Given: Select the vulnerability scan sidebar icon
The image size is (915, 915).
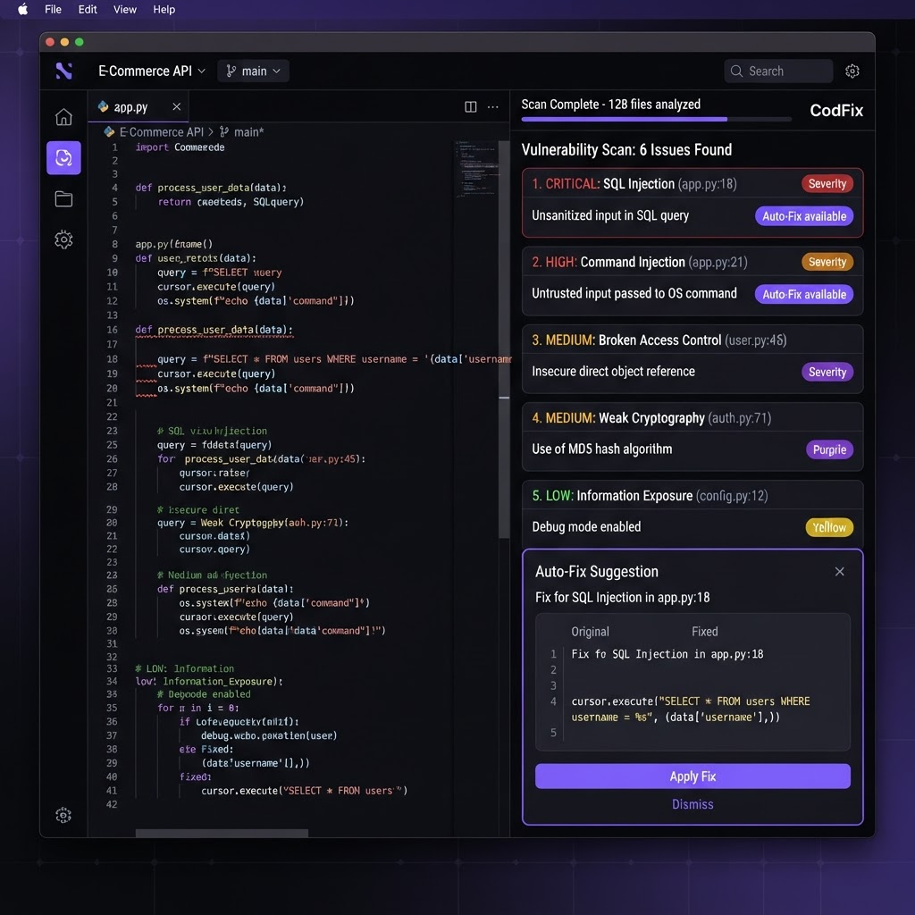Looking at the screenshot, I should pyautogui.click(x=63, y=157).
